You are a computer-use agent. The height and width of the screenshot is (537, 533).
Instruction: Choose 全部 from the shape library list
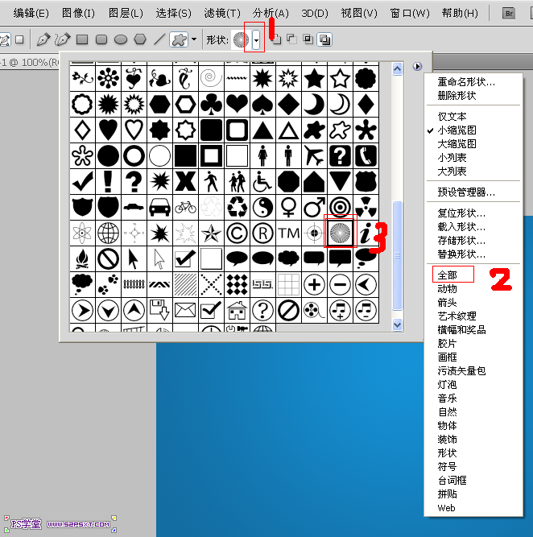pyautogui.click(x=447, y=275)
